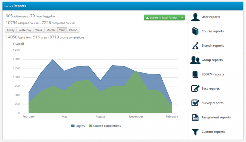Viewport: 246px width, 142px height.
Task: Click the Overall chart title
Action: [x=18, y=44]
